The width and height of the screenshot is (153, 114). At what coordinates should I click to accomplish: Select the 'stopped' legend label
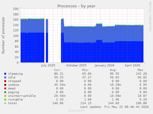[x=14, y=81]
